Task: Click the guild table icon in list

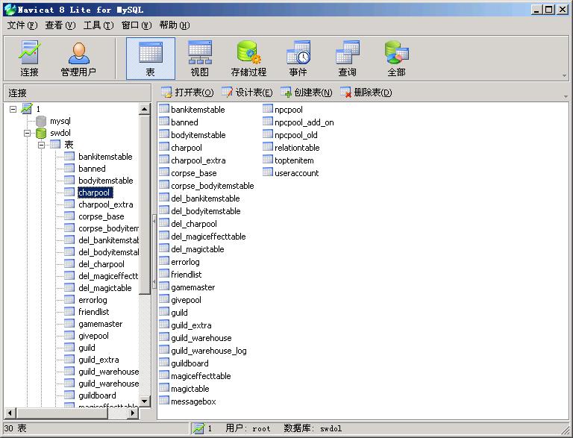Action: [x=164, y=312]
